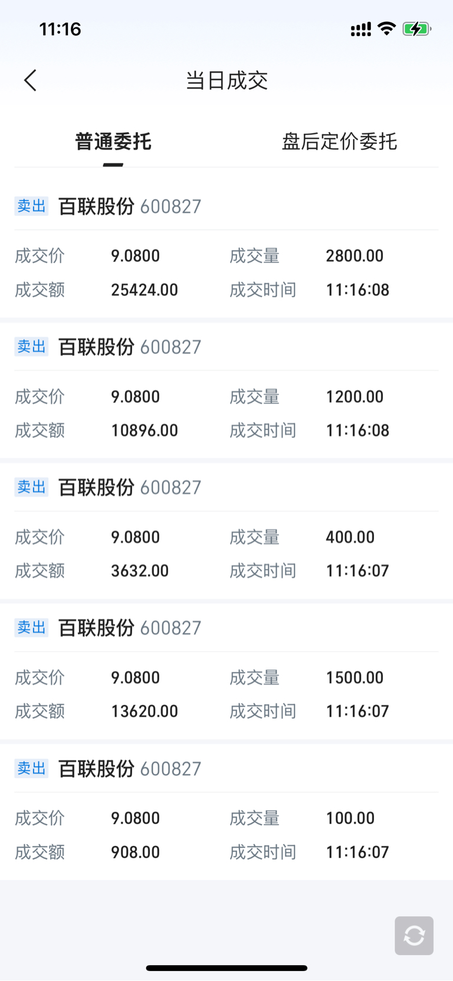Image resolution: width=453 pixels, height=981 pixels.
Task: Tap the back arrow icon
Action: click(x=31, y=80)
